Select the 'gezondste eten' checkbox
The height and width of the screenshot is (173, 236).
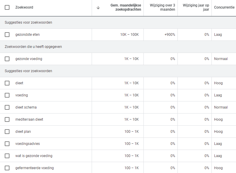click(x=7, y=35)
